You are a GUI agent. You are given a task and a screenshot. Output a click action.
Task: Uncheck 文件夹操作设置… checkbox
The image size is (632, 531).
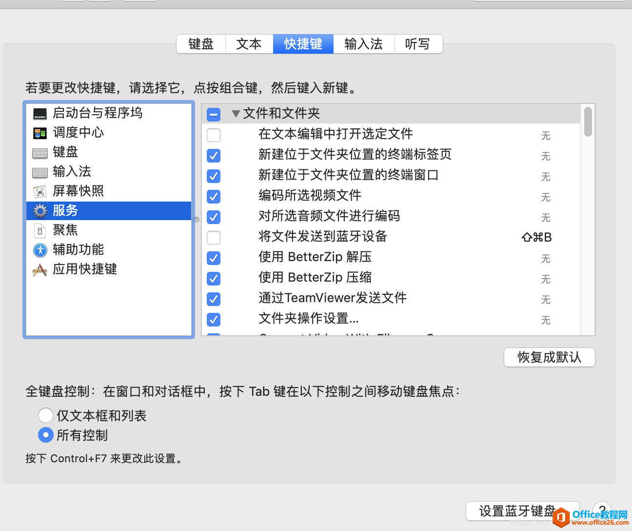pos(214,320)
